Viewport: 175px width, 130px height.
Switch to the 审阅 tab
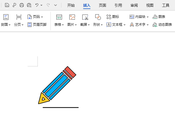(134, 5)
